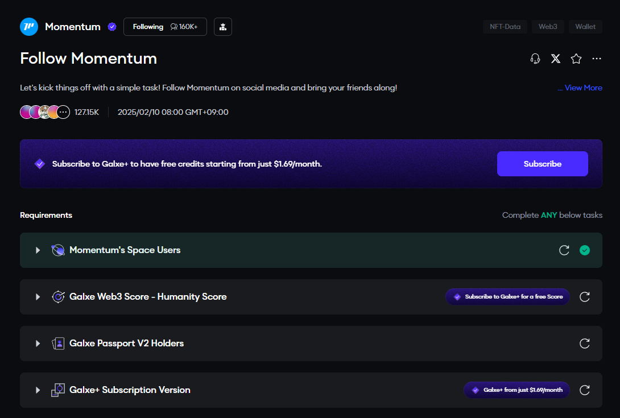Open the participant avatars ellipsis bubble

click(63, 112)
